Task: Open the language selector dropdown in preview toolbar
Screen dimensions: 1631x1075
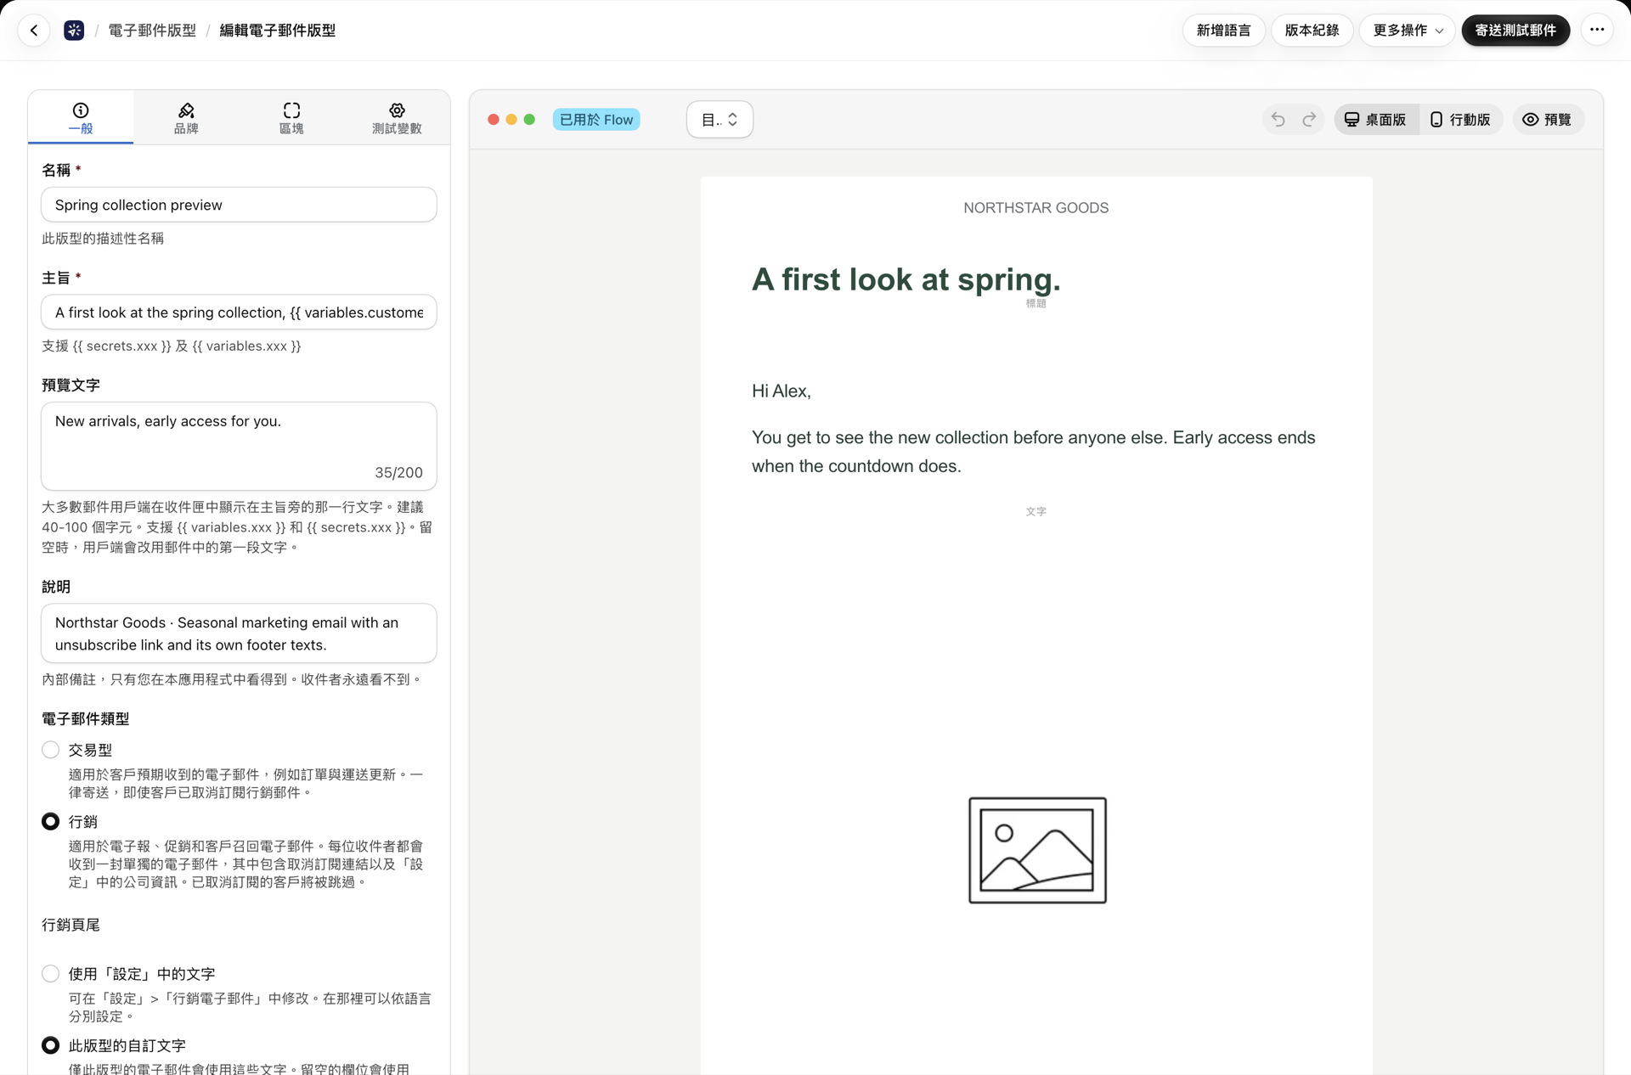Action: coord(720,120)
